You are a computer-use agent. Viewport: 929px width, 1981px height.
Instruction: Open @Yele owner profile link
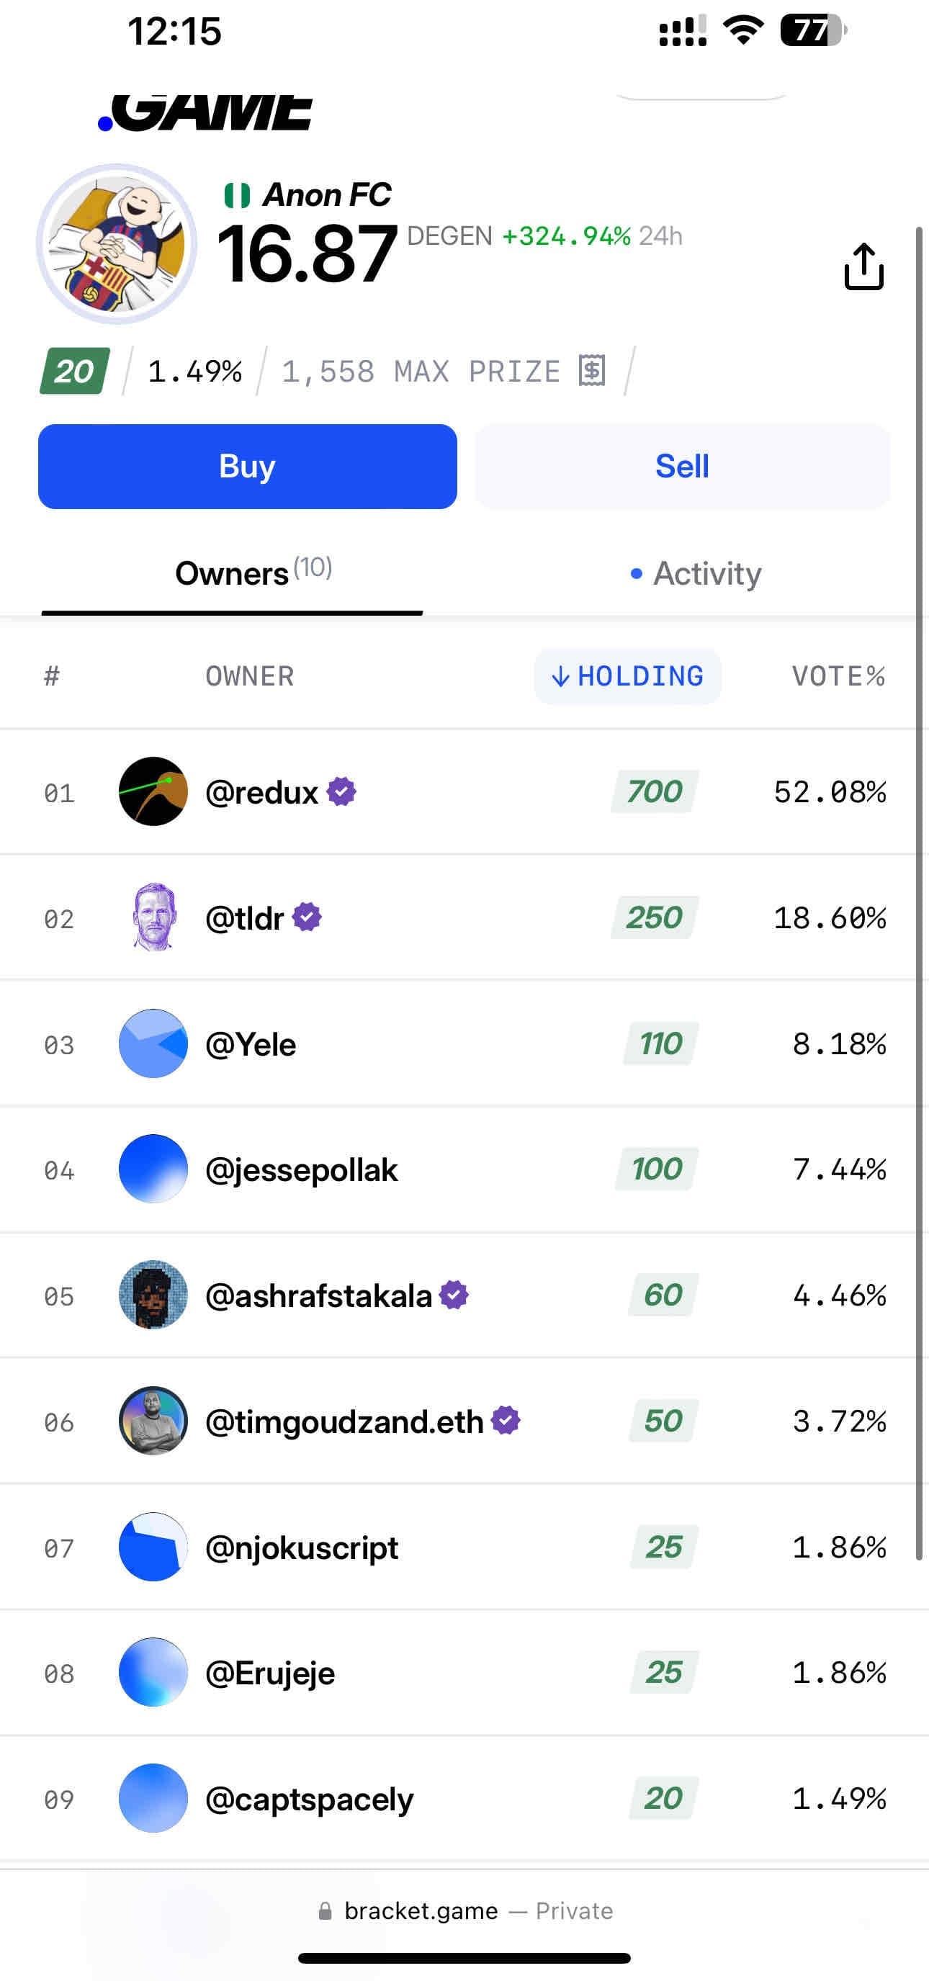[251, 1044]
